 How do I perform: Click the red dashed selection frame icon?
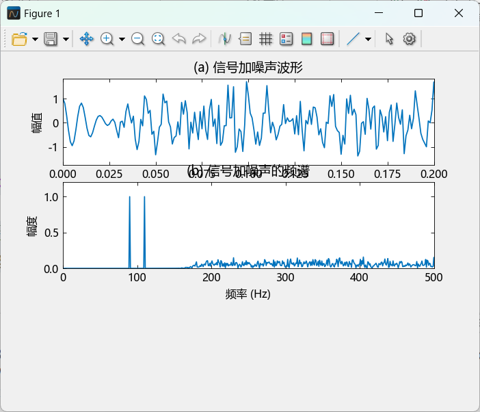click(327, 39)
